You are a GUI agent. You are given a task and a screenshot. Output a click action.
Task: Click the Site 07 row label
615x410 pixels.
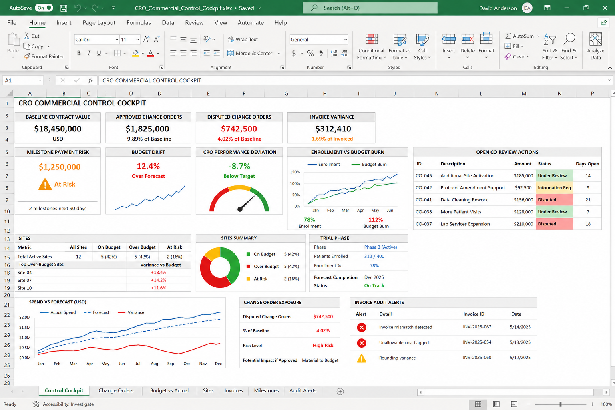click(x=25, y=280)
